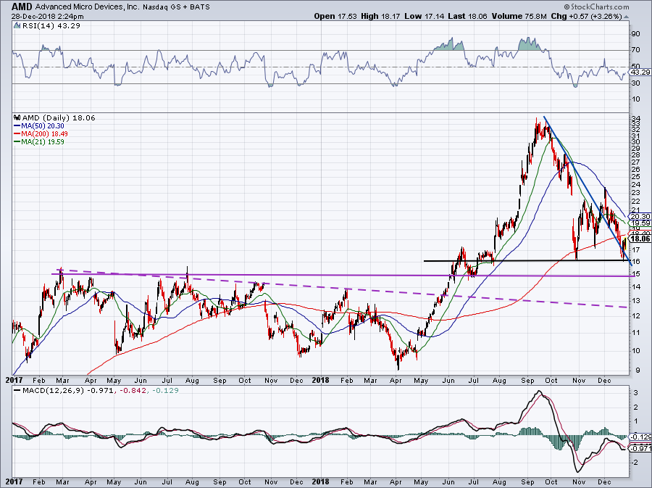Click the bold 2018 label under MACD panel
Screen dimensions: 652x488
[x=321, y=481]
